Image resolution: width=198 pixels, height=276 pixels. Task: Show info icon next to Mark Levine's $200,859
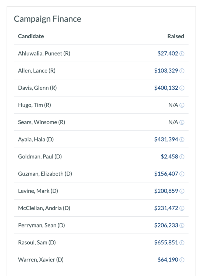tap(182, 191)
